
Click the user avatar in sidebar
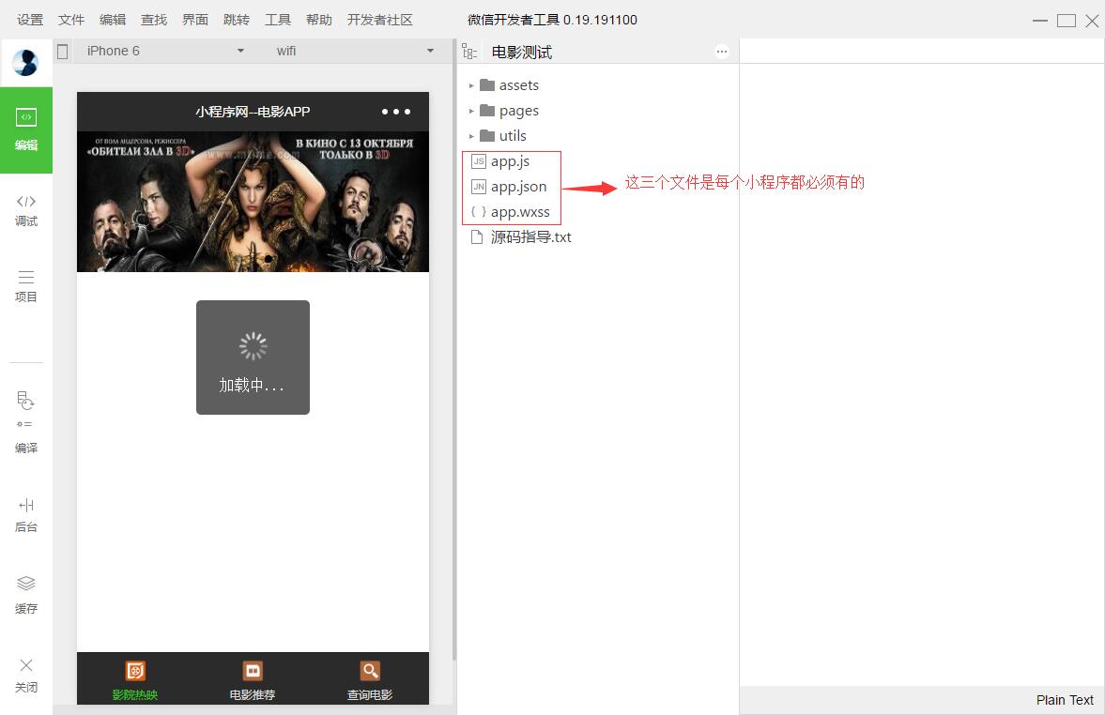(x=26, y=63)
